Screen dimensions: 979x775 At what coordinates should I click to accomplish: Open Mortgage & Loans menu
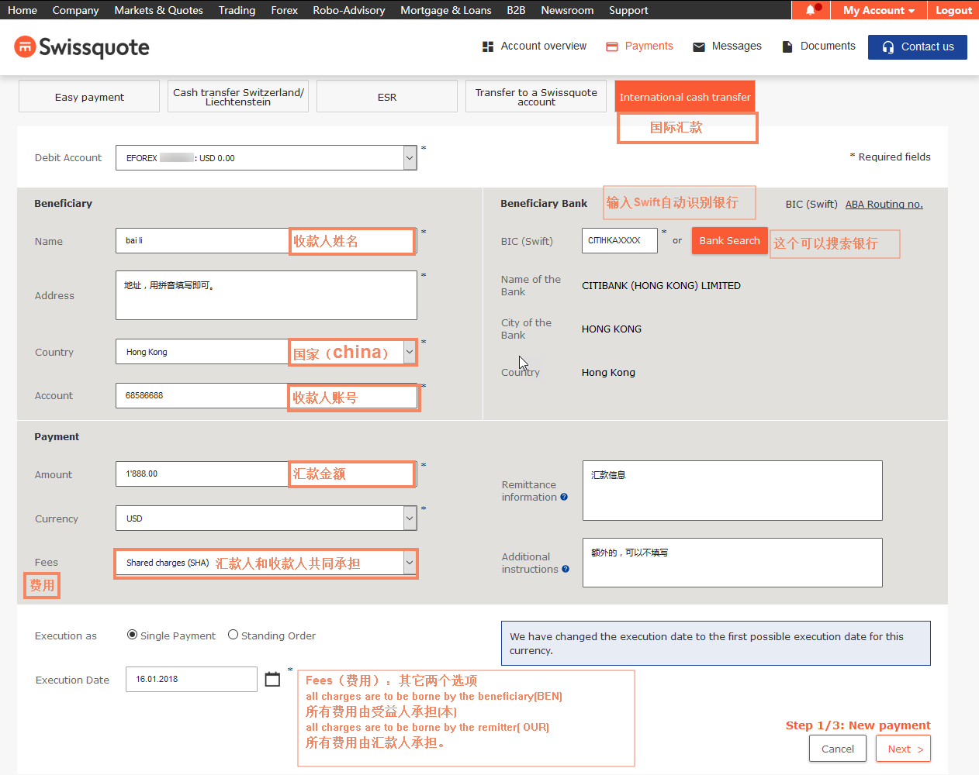click(446, 10)
